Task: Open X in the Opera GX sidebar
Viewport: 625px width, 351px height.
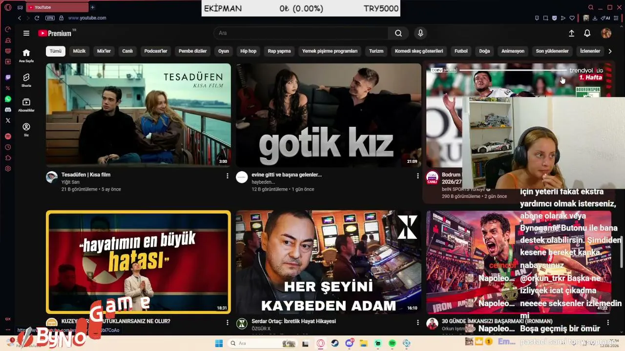Action: (8, 120)
